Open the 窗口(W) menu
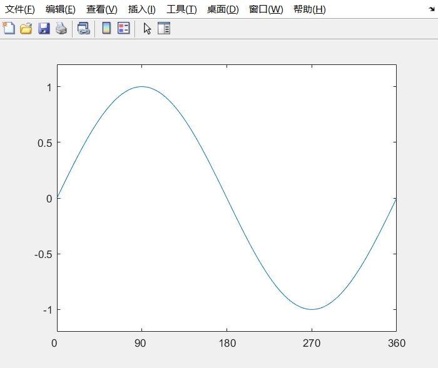This screenshot has height=368, width=438. tap(266, 9)
